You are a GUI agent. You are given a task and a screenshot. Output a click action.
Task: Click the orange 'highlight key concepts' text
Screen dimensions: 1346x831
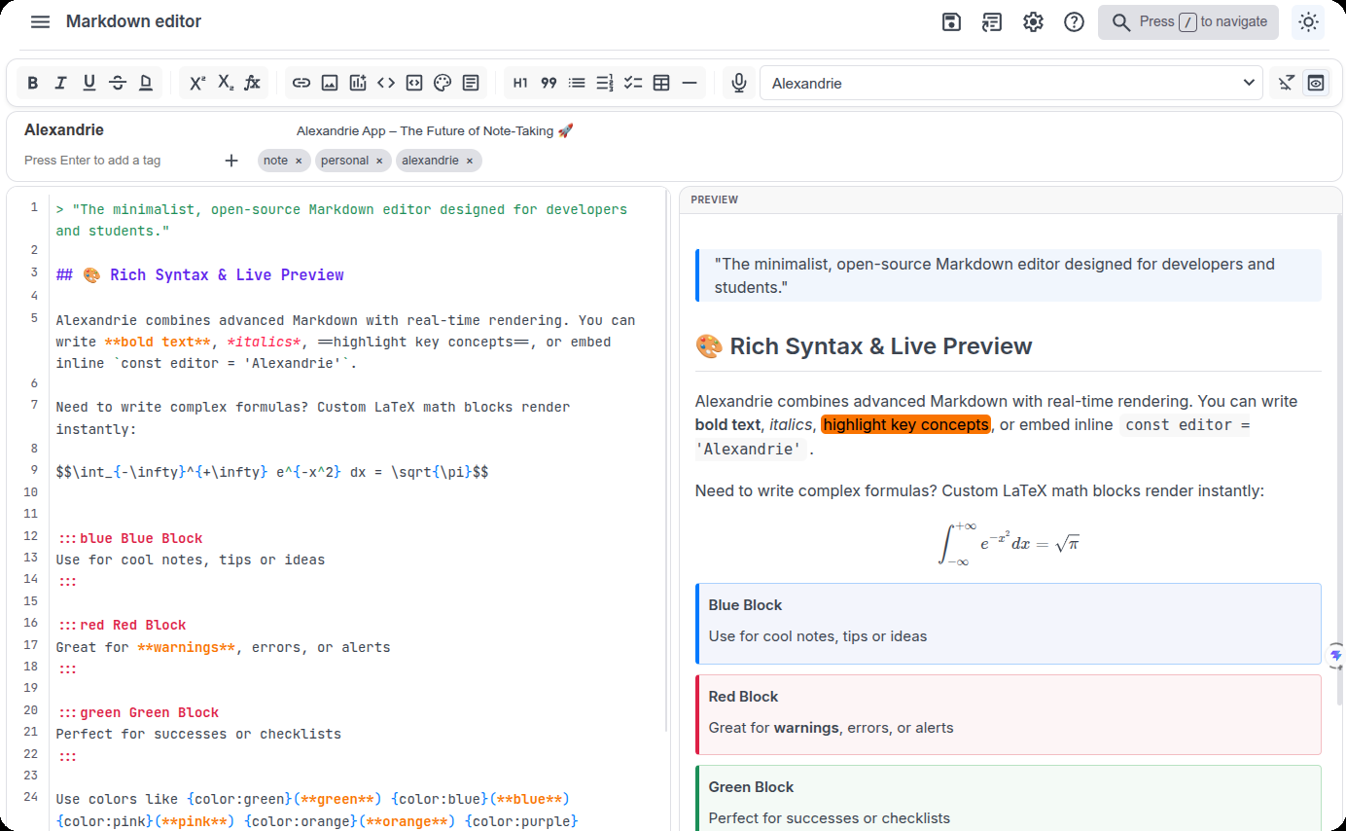(905, 424)
